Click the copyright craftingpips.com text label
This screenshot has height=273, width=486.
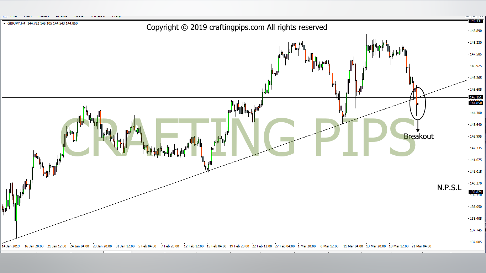237,27
